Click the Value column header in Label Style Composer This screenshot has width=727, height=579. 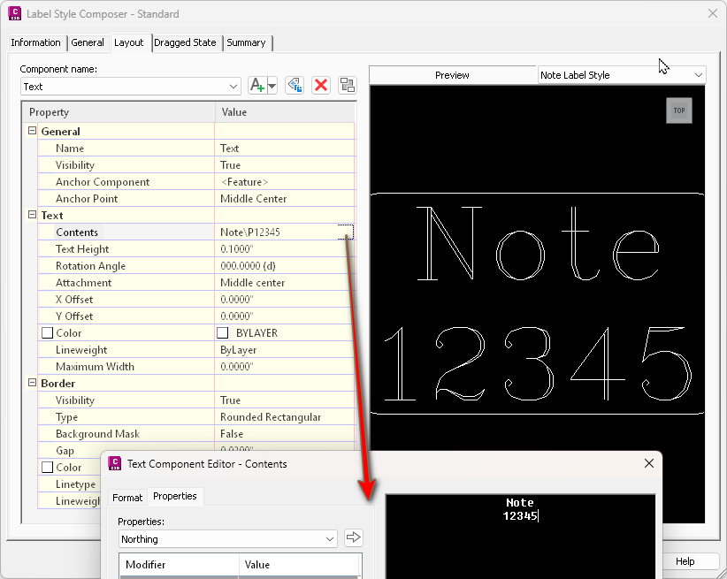[x=285, y=112]
